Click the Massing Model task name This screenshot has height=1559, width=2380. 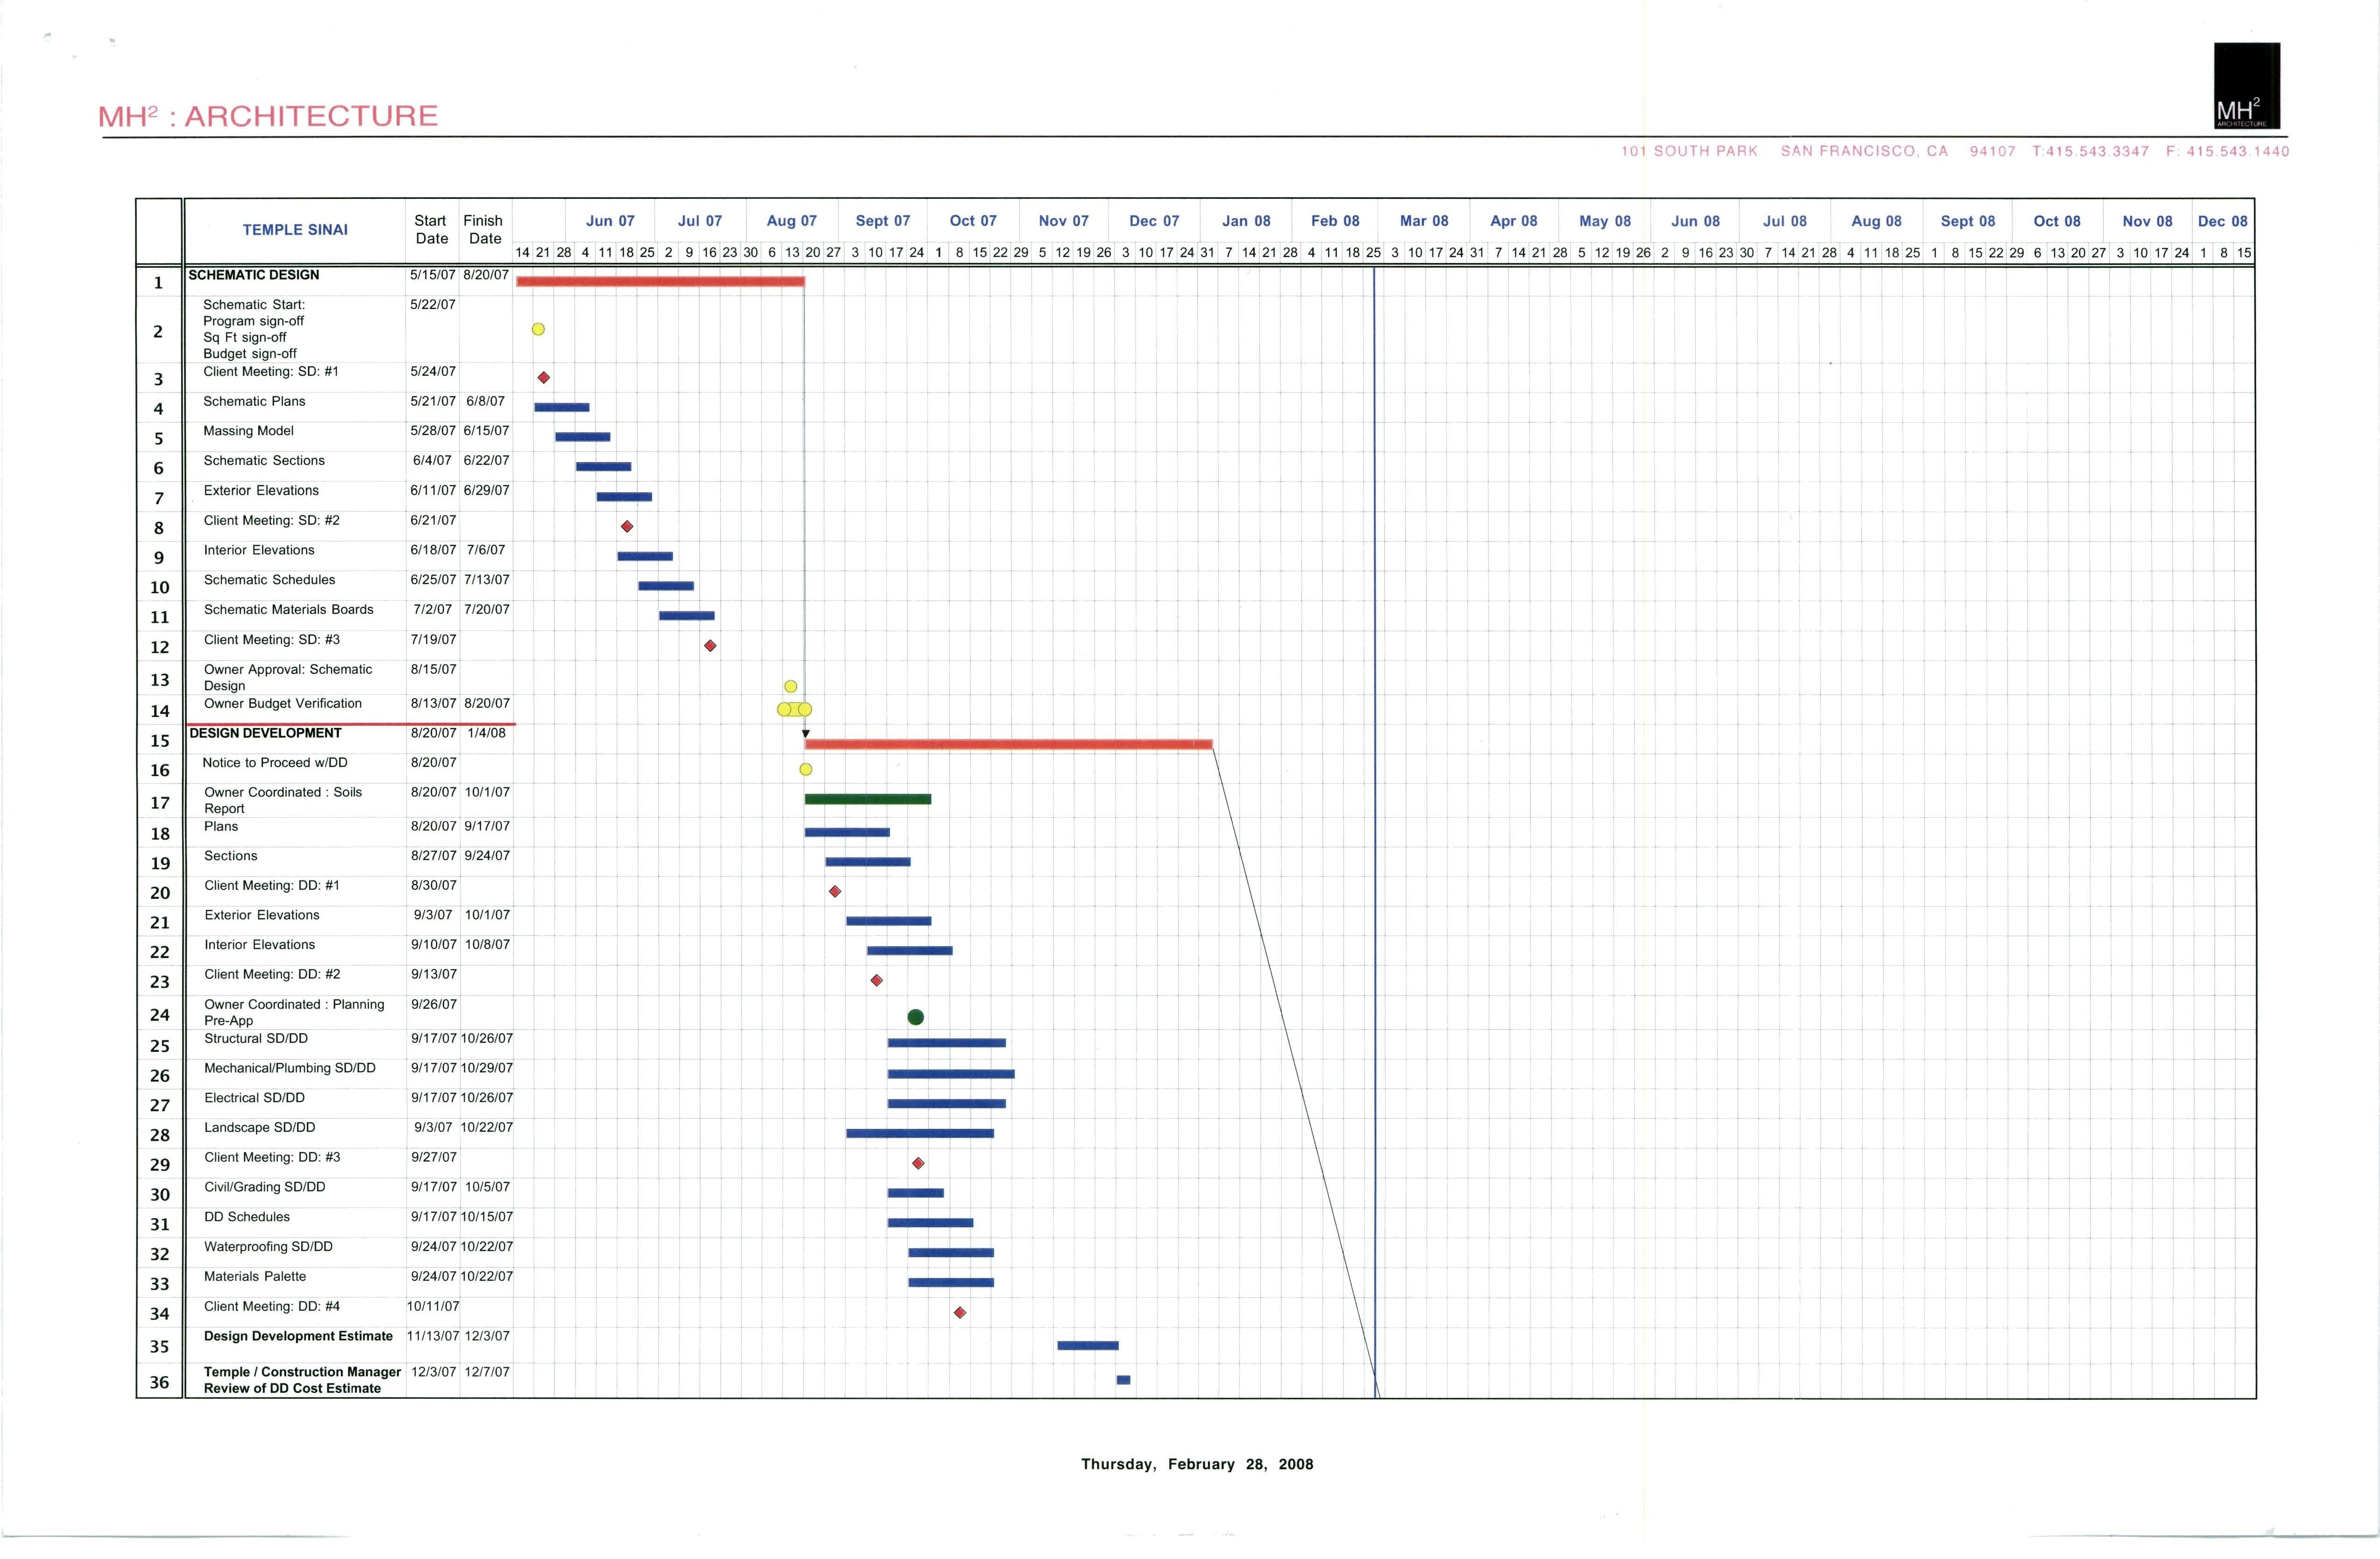[x=249, y=431]
